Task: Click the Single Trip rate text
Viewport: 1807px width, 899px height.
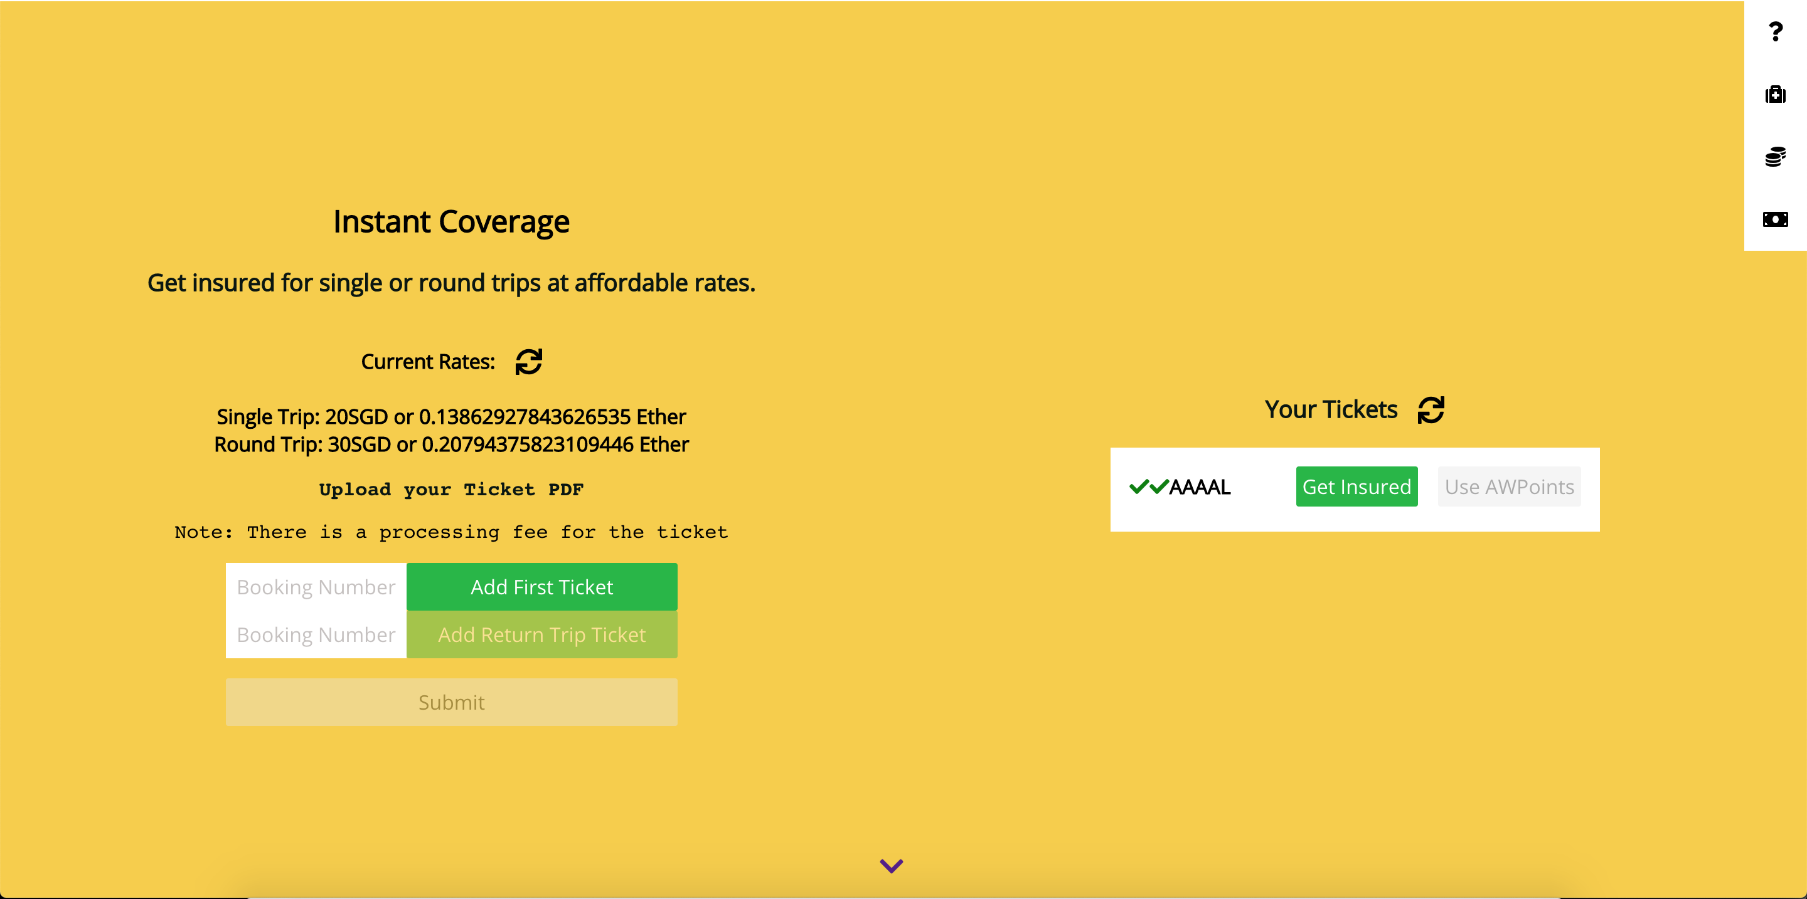Action: [451, 417]
